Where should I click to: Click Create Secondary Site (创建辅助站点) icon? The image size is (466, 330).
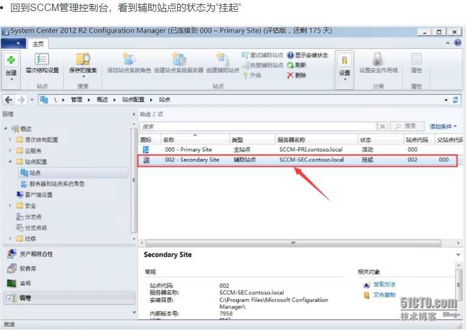pyautogui.click(x=222, y=63)
